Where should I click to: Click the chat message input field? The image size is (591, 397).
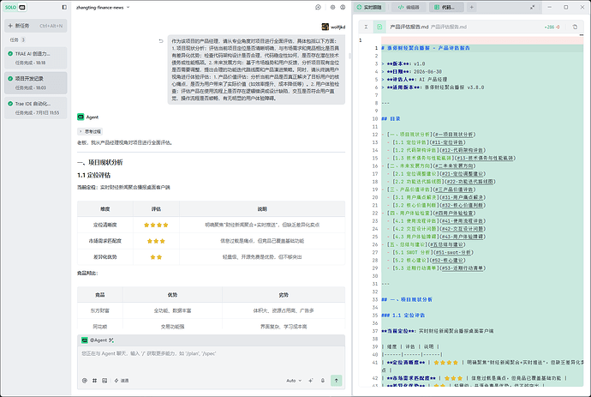coord(211,358)
